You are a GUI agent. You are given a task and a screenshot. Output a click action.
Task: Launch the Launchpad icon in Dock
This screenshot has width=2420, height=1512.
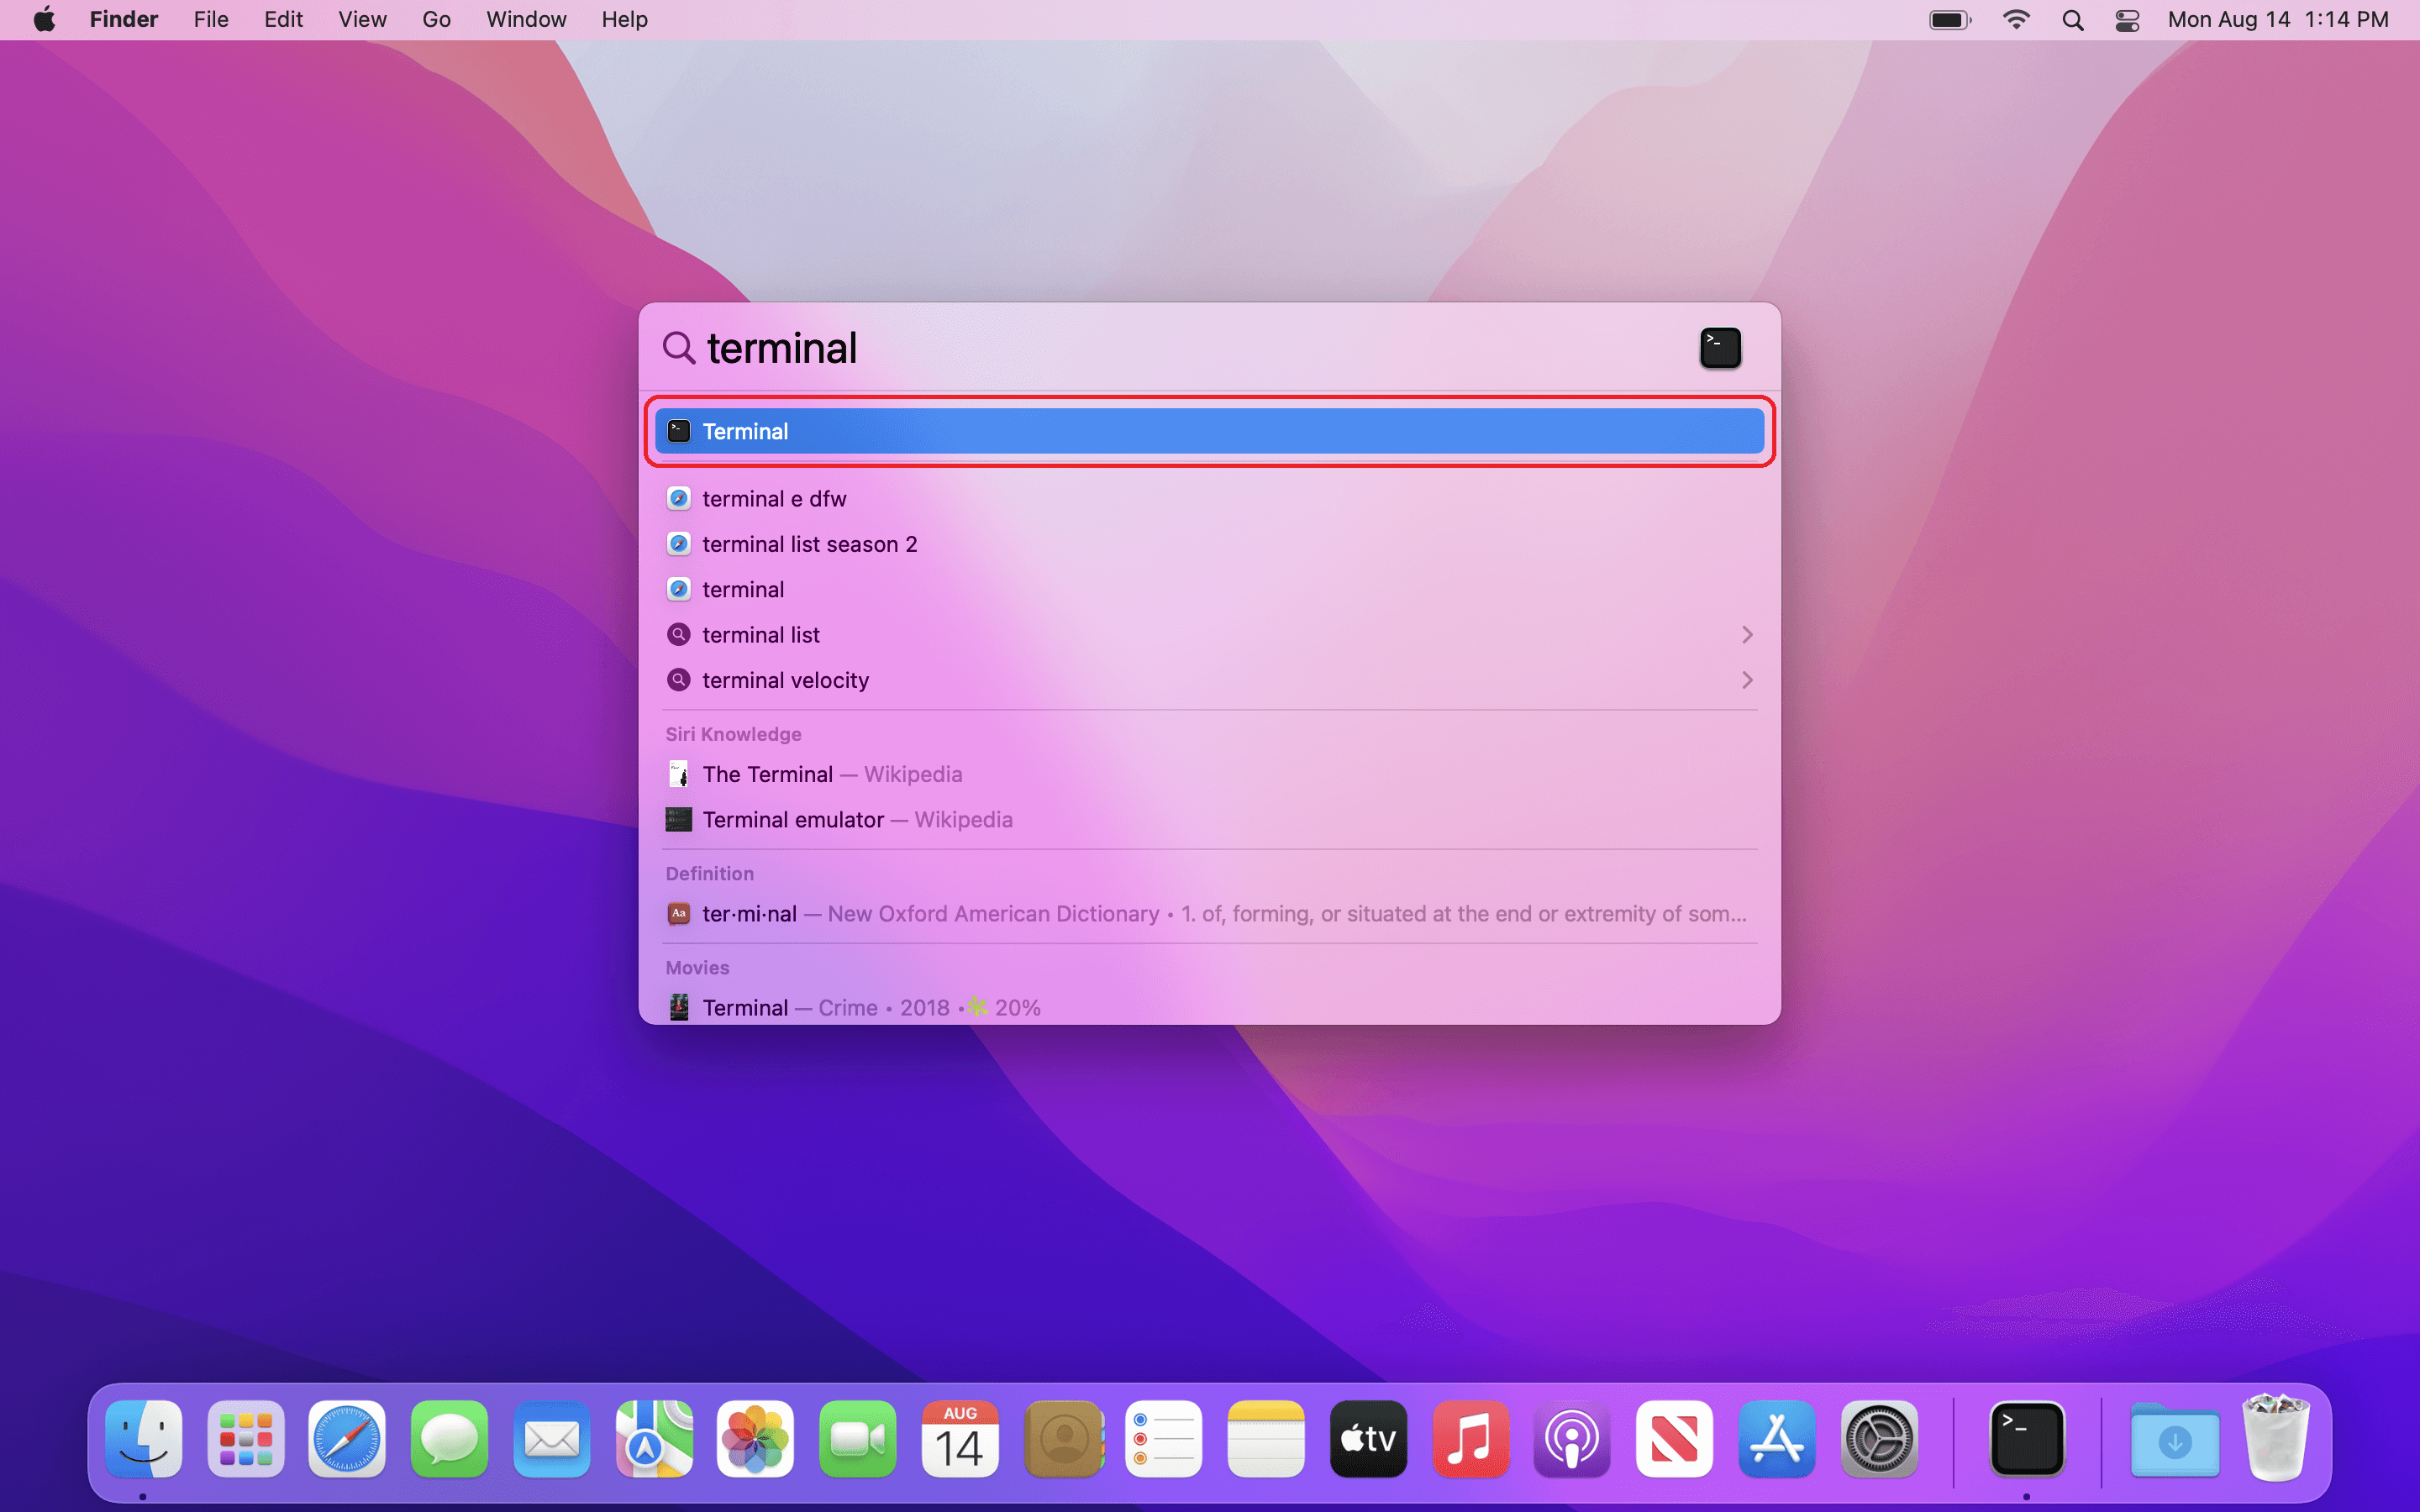coord(245,1439)
